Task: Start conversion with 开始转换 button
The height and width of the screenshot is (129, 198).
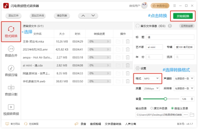Action: coord(183,16)
